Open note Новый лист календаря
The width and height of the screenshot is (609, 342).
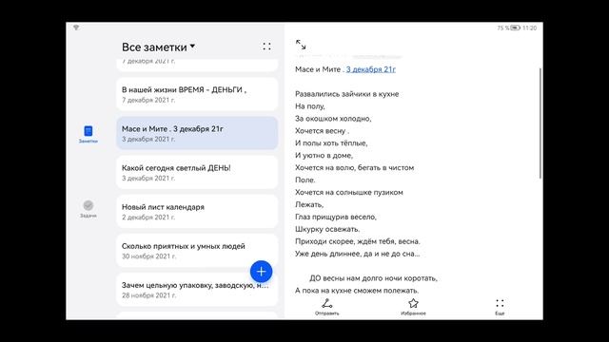click(197, 211)
